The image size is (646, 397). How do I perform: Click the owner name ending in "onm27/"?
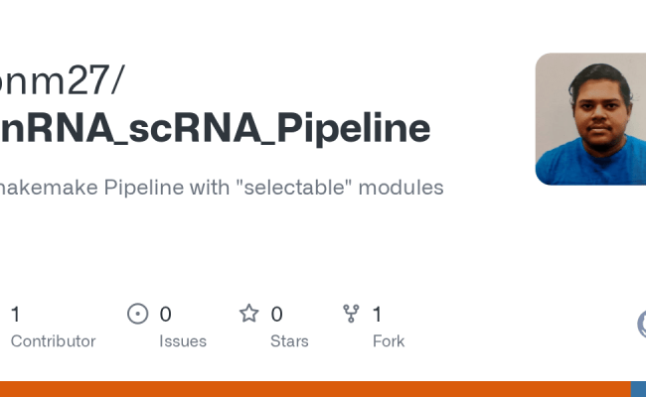62,81
